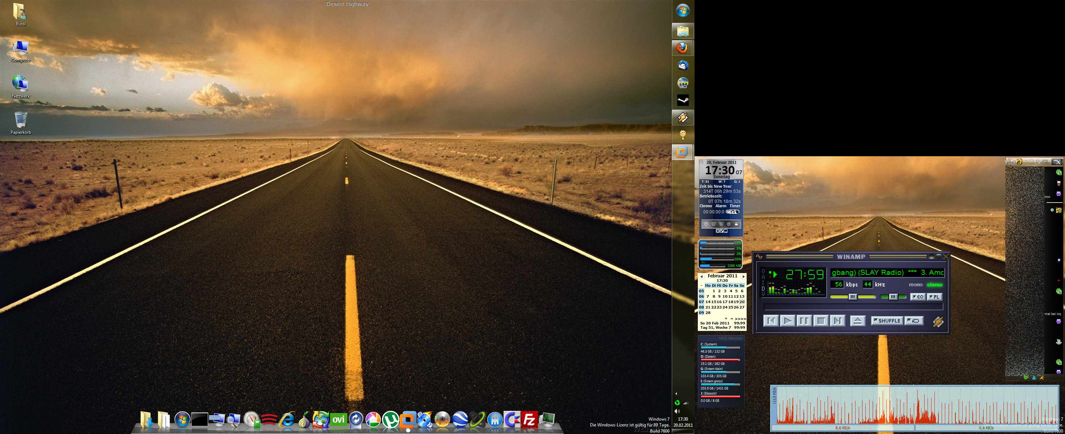Open the Timer tab in clock gadget
The image size is (1065, 434).
[x=735, y=206]
